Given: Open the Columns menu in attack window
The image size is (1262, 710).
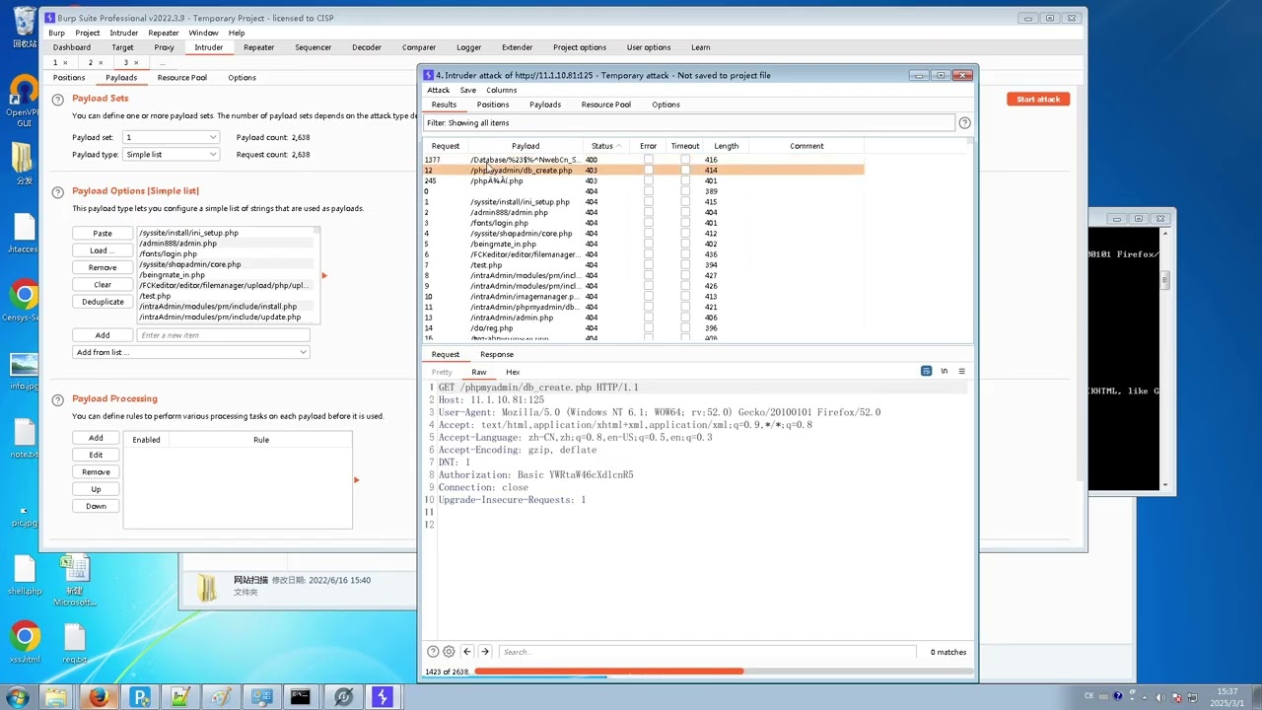Looking at the screenshot, I should [501, 90].
